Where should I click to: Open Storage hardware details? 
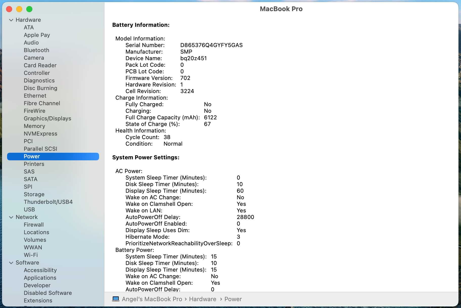point(34,194)
